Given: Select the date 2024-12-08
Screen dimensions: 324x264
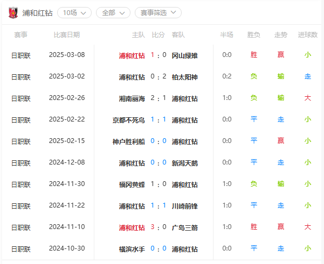Looking at the screenshot, I should tap(67, 162).
